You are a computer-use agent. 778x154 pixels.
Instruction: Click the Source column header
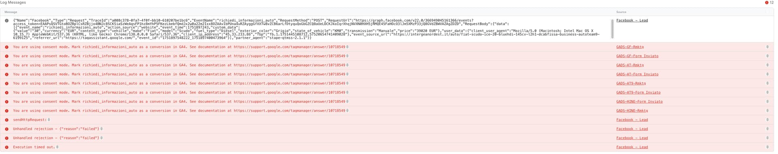click(621, 12)
